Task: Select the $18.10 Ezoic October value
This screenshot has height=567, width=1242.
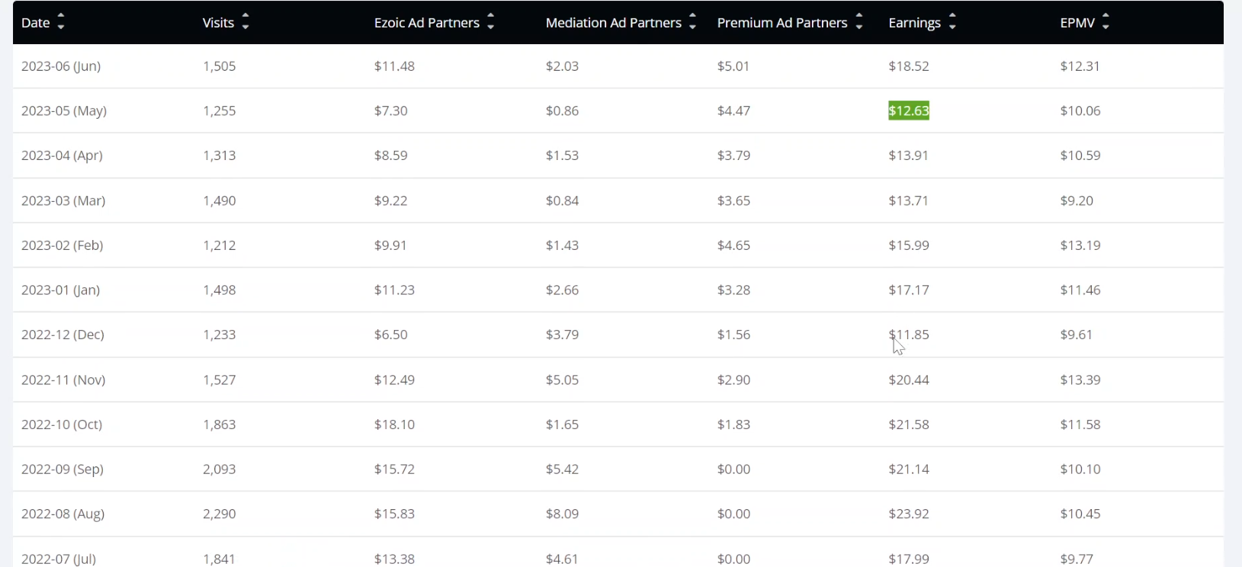Action: click(394, 424)
